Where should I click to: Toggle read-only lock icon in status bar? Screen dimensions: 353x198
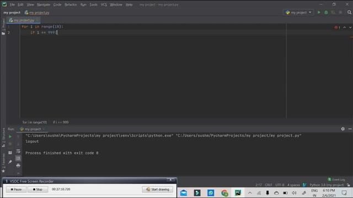click(349, 185)
